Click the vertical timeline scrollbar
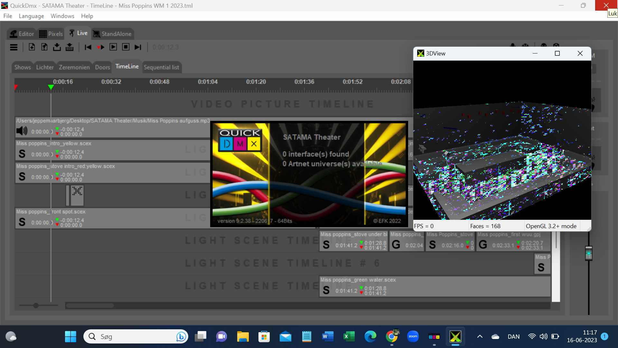The width and height of the screenshot is (618, 348). tap(556, 266)
